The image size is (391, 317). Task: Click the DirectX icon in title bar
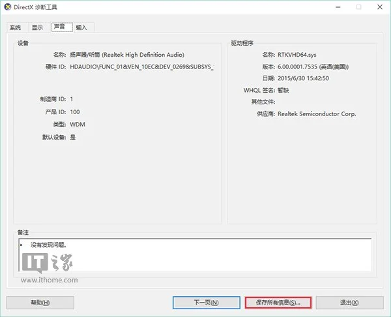pyautogui.click(x=7, y=7)
